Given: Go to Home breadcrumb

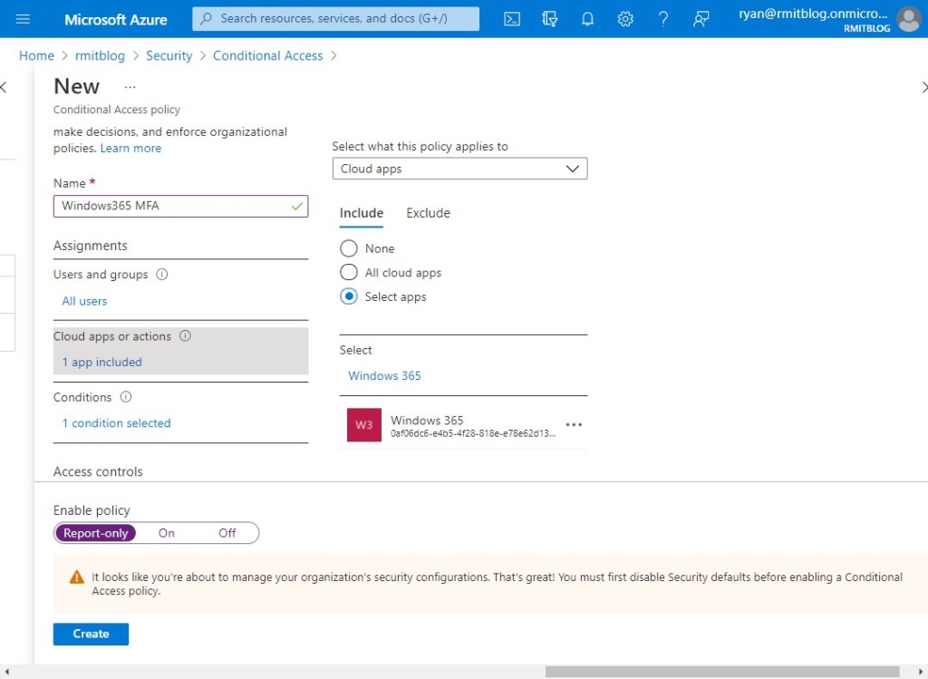Looking at the screenshot, I should click(x=36, y=55).
